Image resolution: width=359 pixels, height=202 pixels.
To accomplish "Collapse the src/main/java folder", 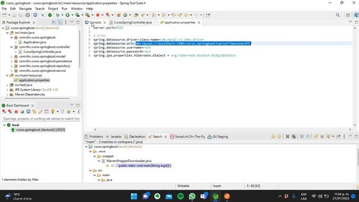I will pos(7,33).
